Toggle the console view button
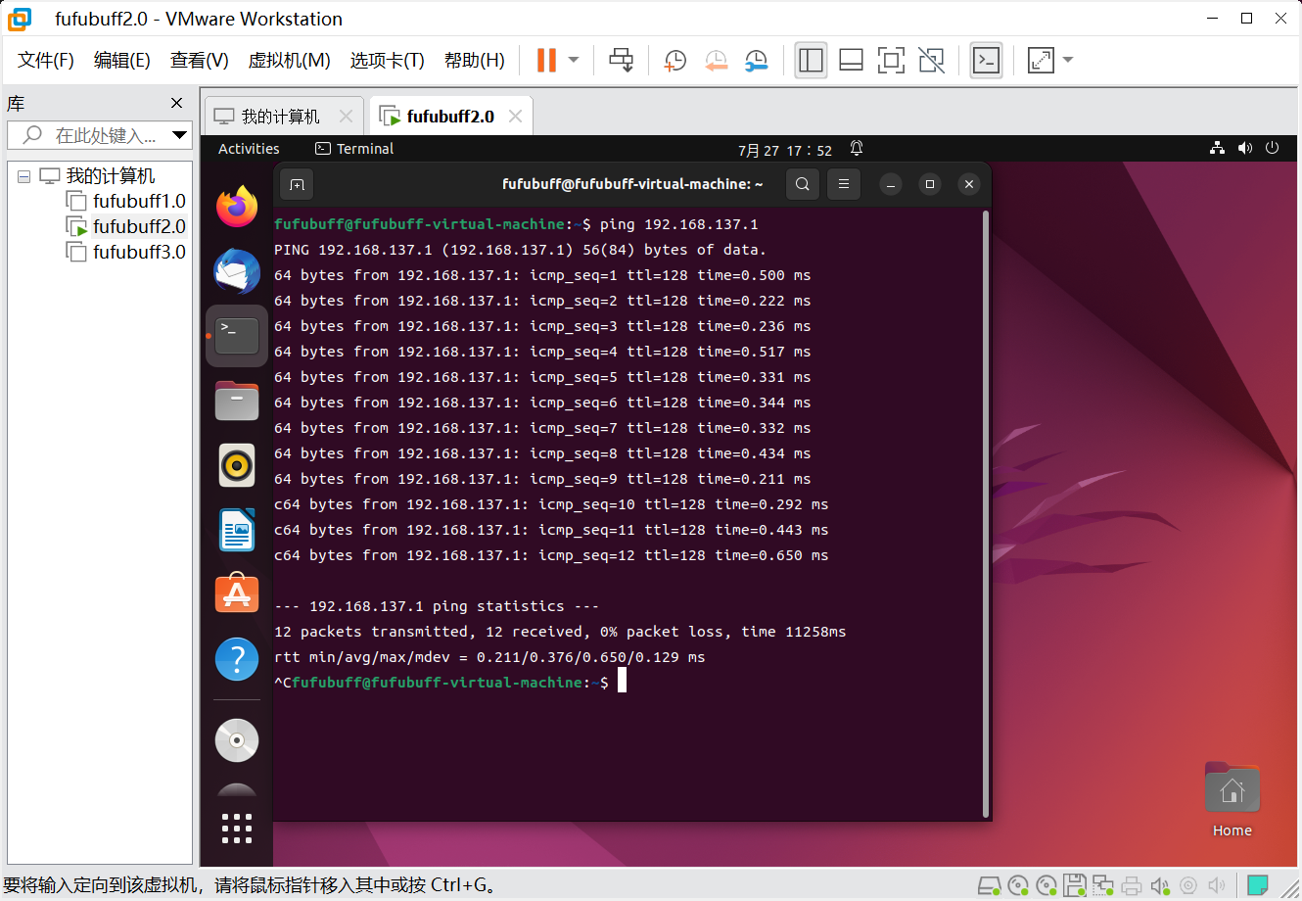The width and height of the screenshot is (1302, 901). tap(986, 60)
